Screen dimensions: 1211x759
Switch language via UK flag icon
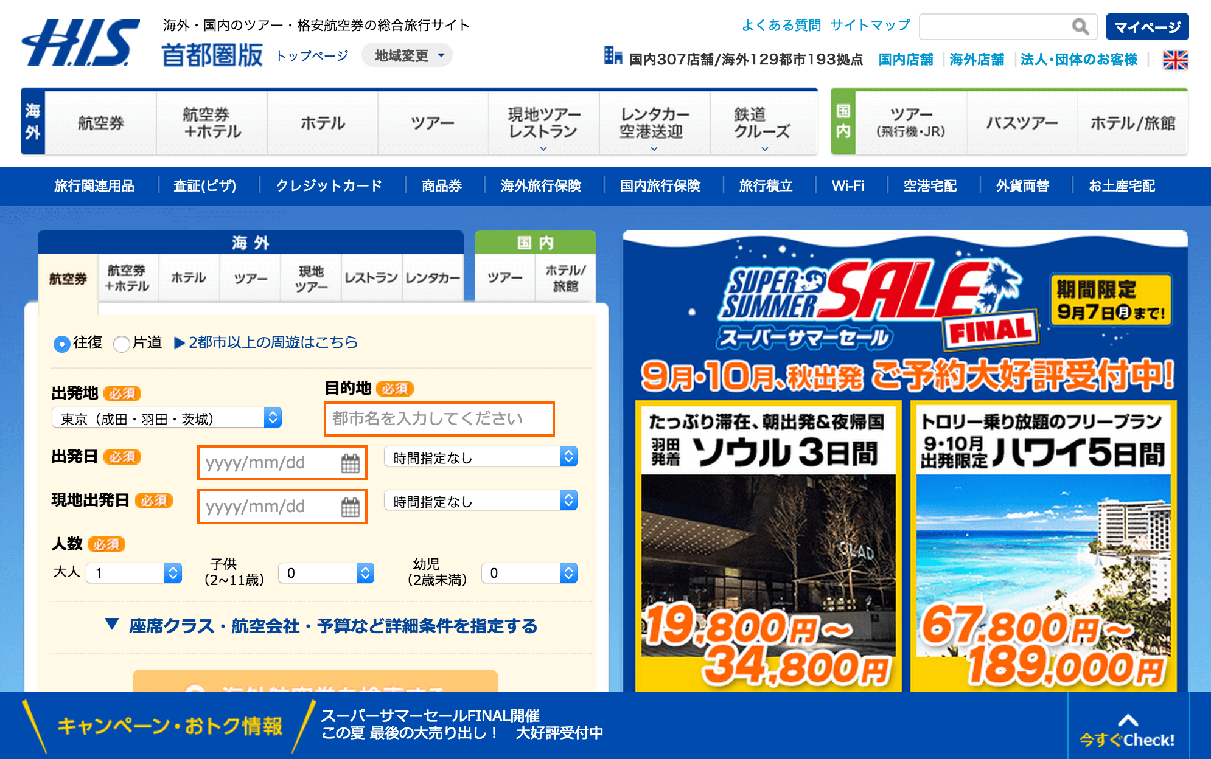(x=1175, y=60)
